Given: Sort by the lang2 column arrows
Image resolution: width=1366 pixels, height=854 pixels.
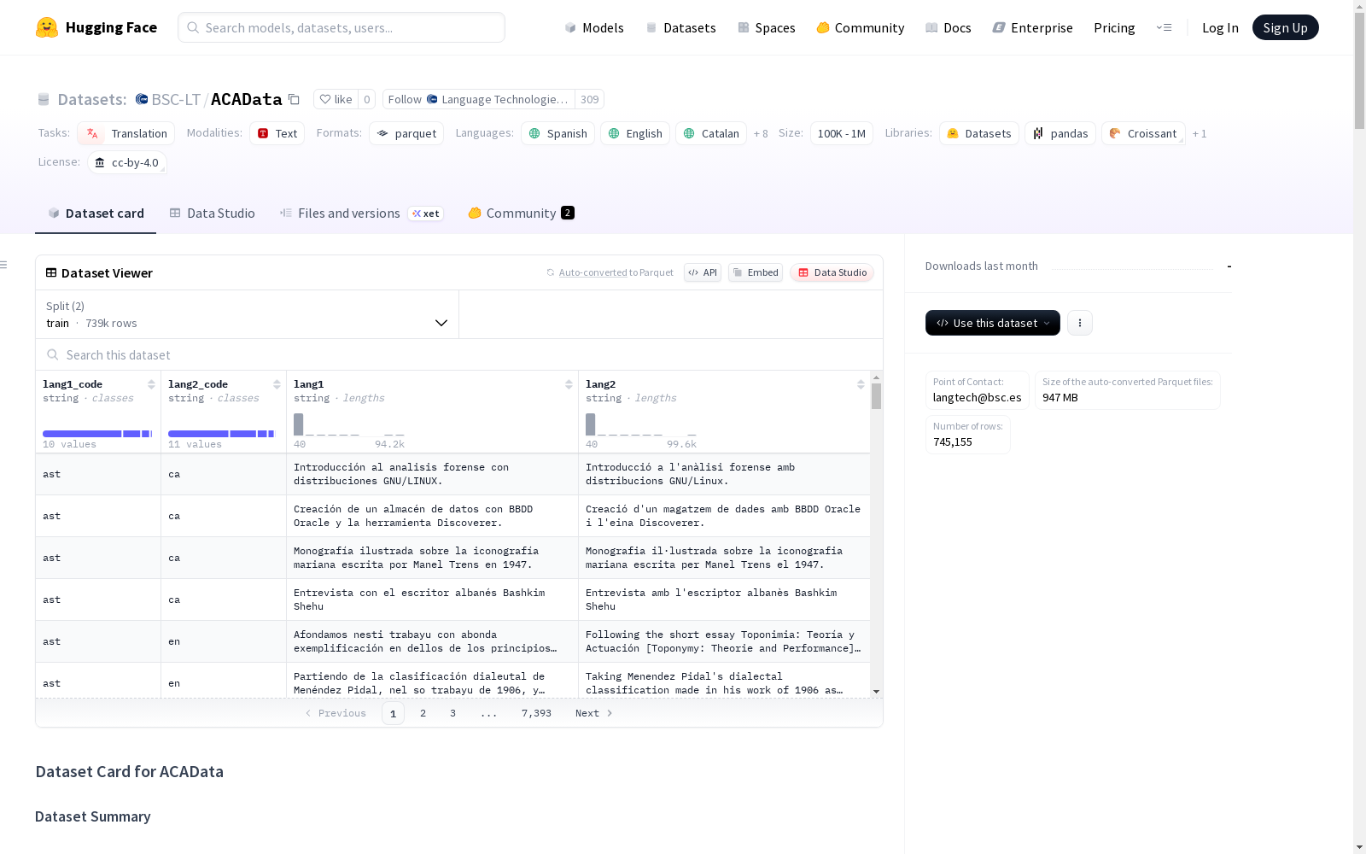Looking at the screenshot, I should point(861,384).
